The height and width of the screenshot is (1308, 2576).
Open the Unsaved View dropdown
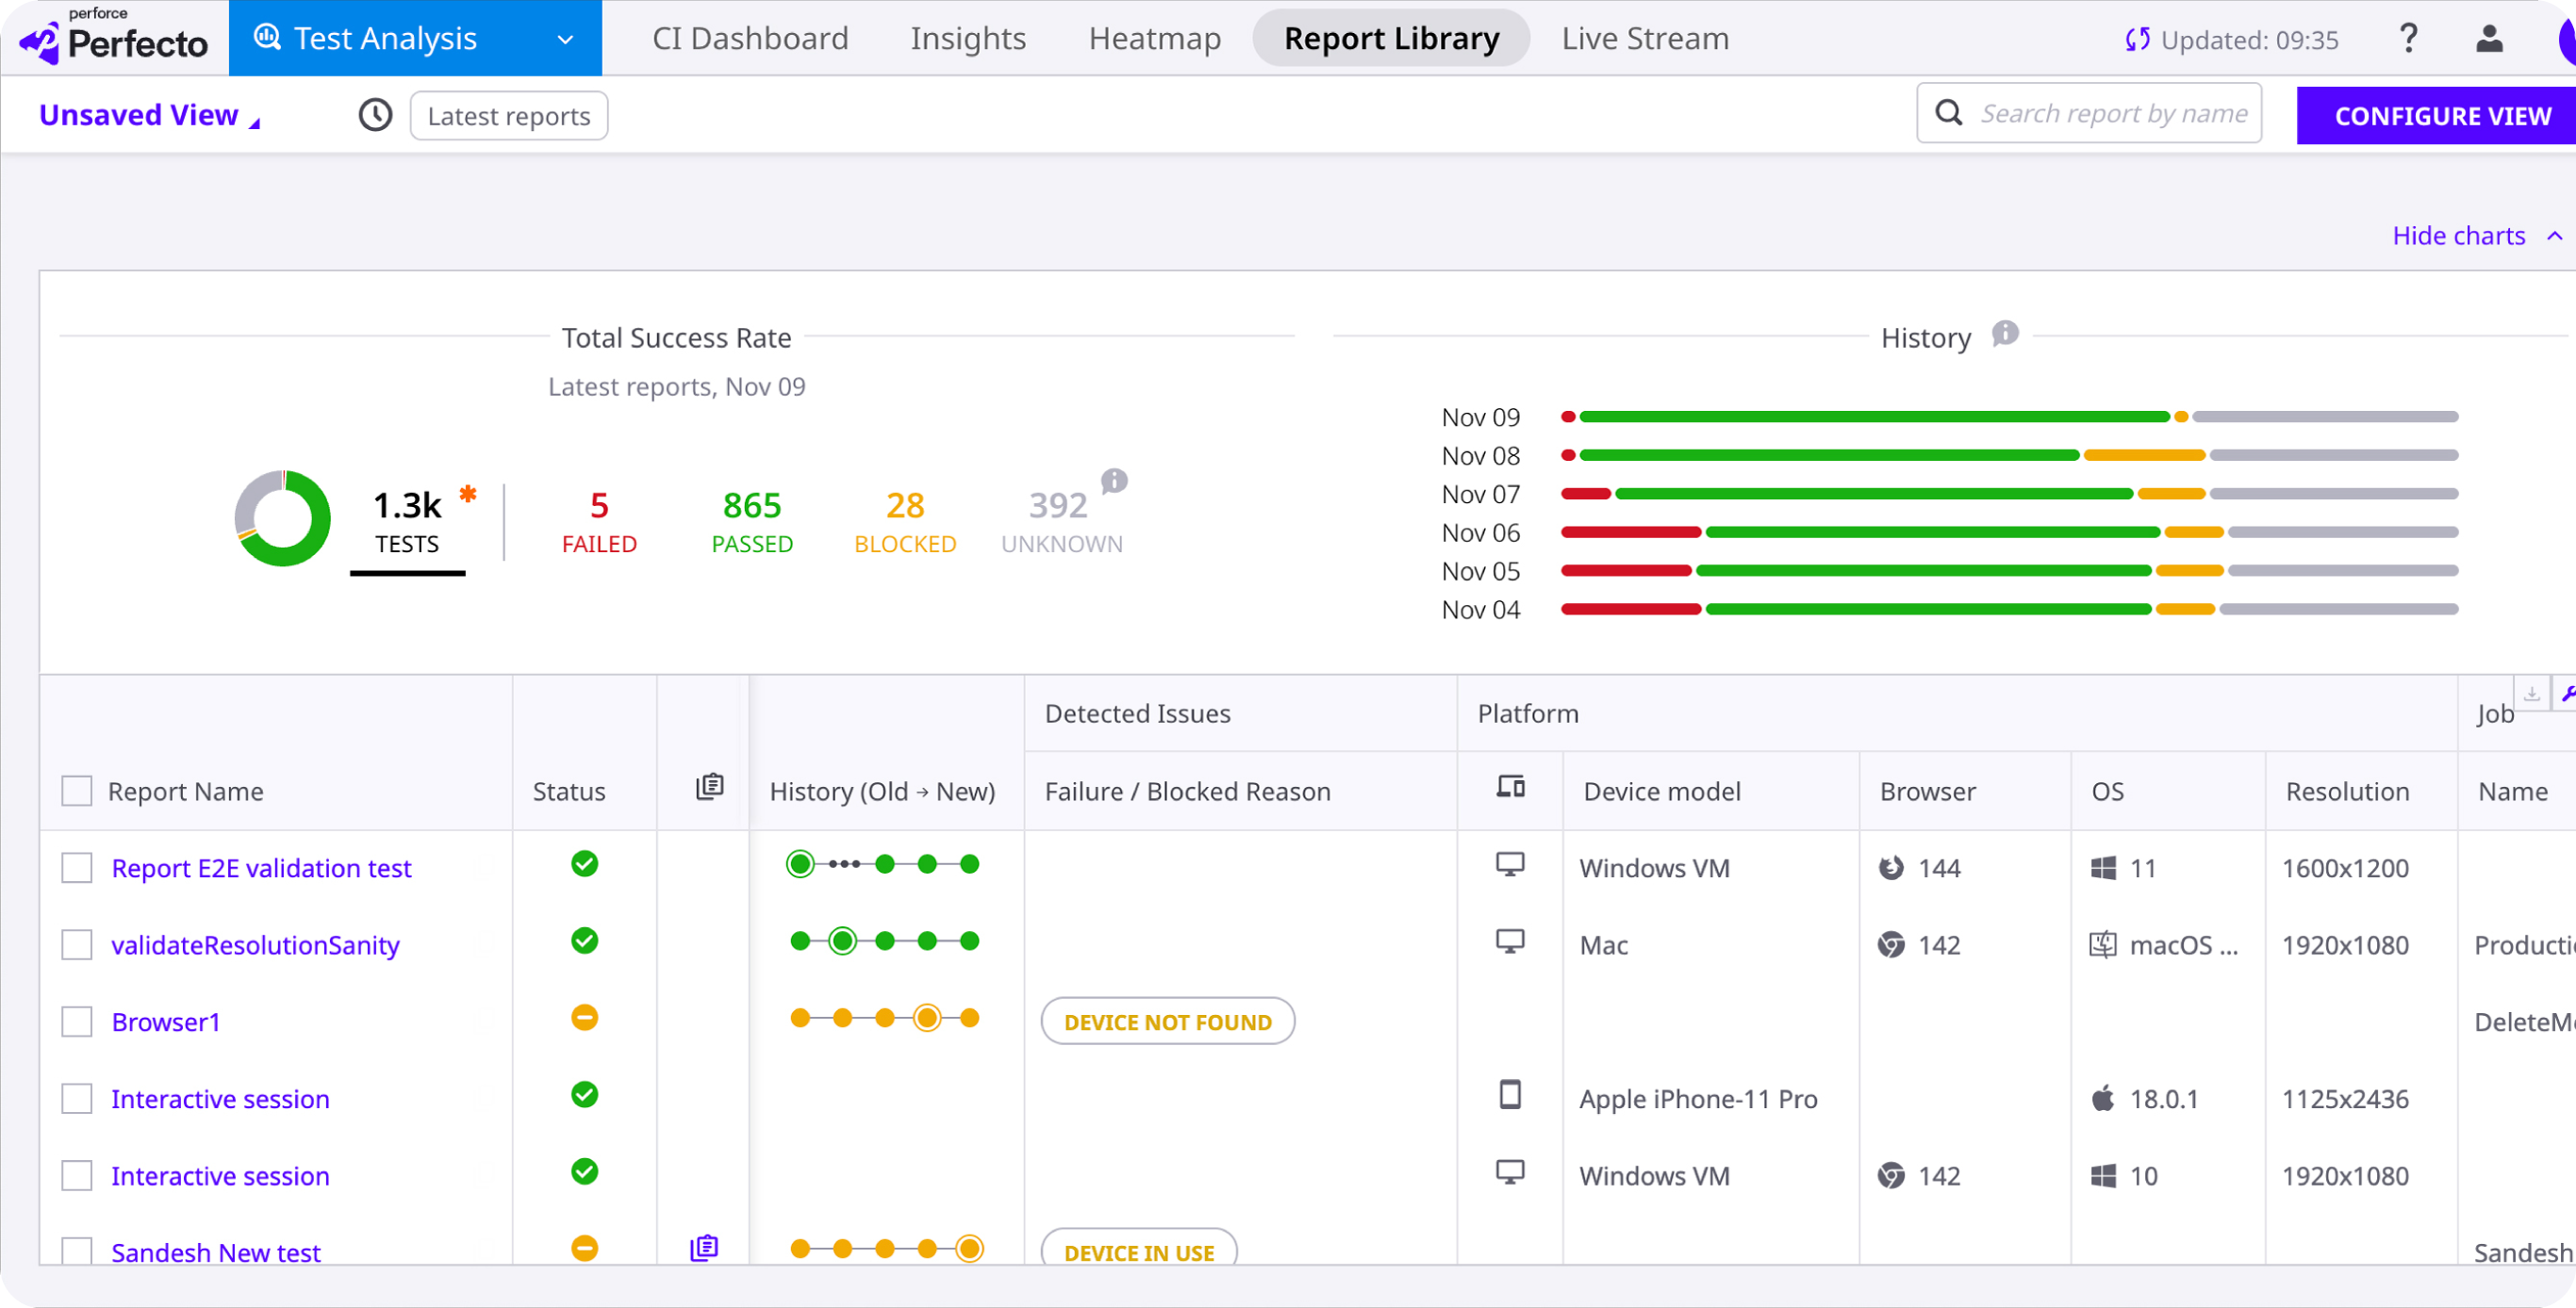click(150, 116)
